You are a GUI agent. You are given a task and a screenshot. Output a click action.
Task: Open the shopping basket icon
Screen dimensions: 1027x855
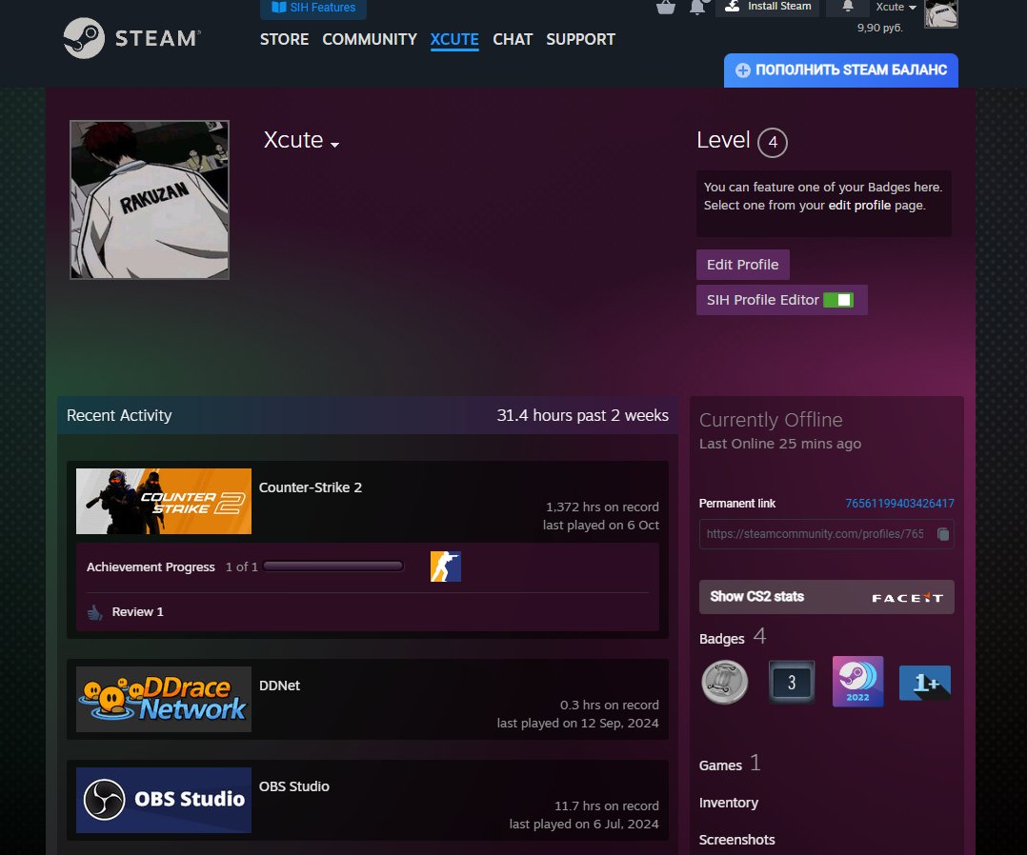(666, 8)
